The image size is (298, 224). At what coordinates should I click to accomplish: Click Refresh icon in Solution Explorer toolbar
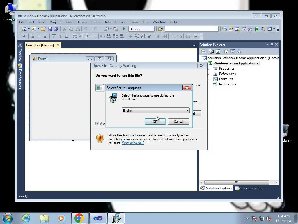coord(218,51)
